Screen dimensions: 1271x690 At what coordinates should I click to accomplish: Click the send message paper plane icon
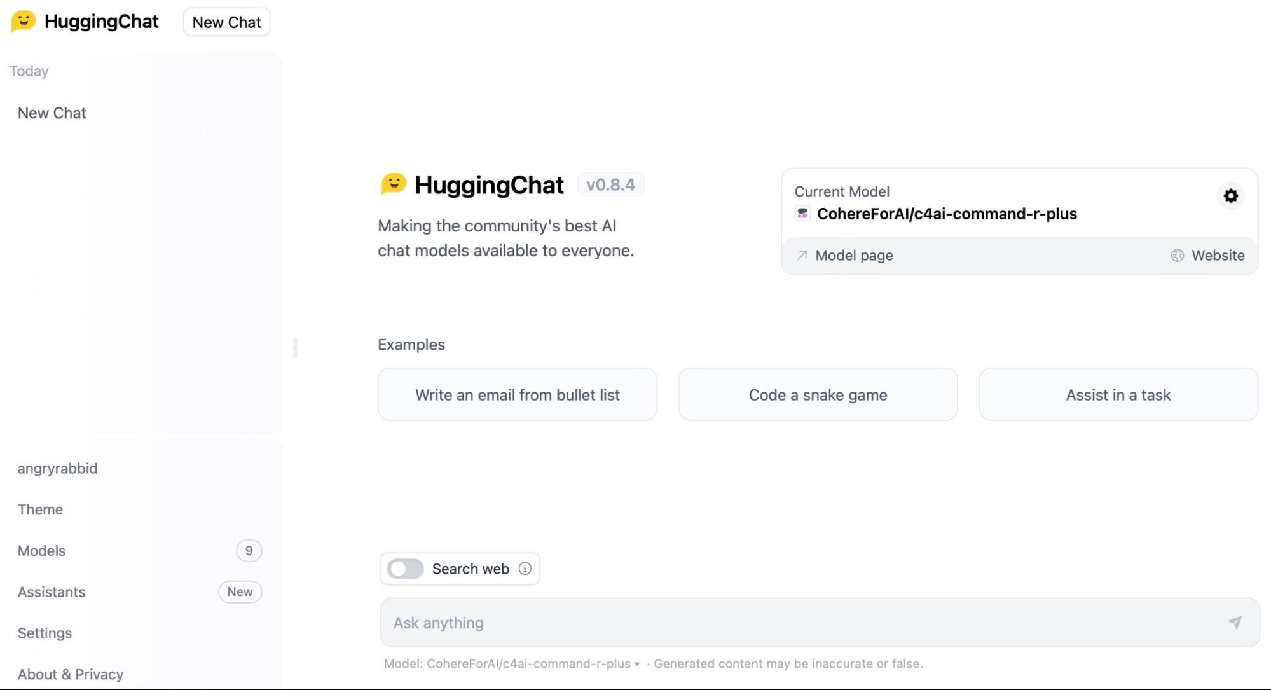click(x=1235, y=623)
